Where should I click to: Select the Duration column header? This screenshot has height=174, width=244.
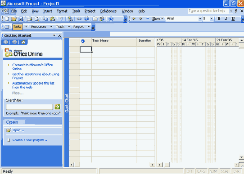(x=146, y=42)
